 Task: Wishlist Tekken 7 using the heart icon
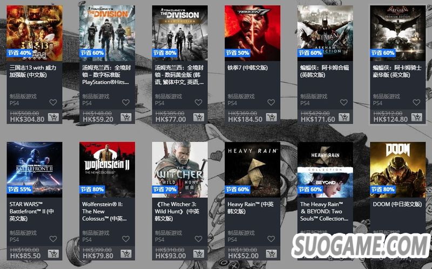pyautogui.click(x=271, y=103)
